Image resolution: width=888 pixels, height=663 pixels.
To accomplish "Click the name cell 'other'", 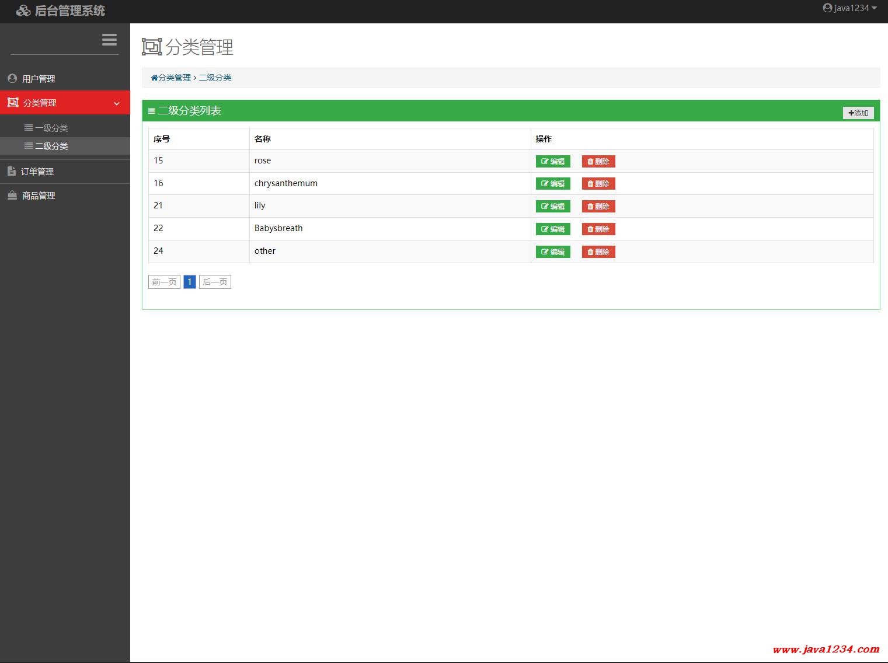I will point(390,252).
